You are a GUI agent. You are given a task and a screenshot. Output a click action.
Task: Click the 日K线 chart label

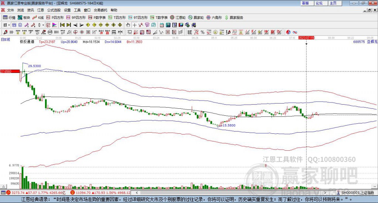click(x=6, y=39)
